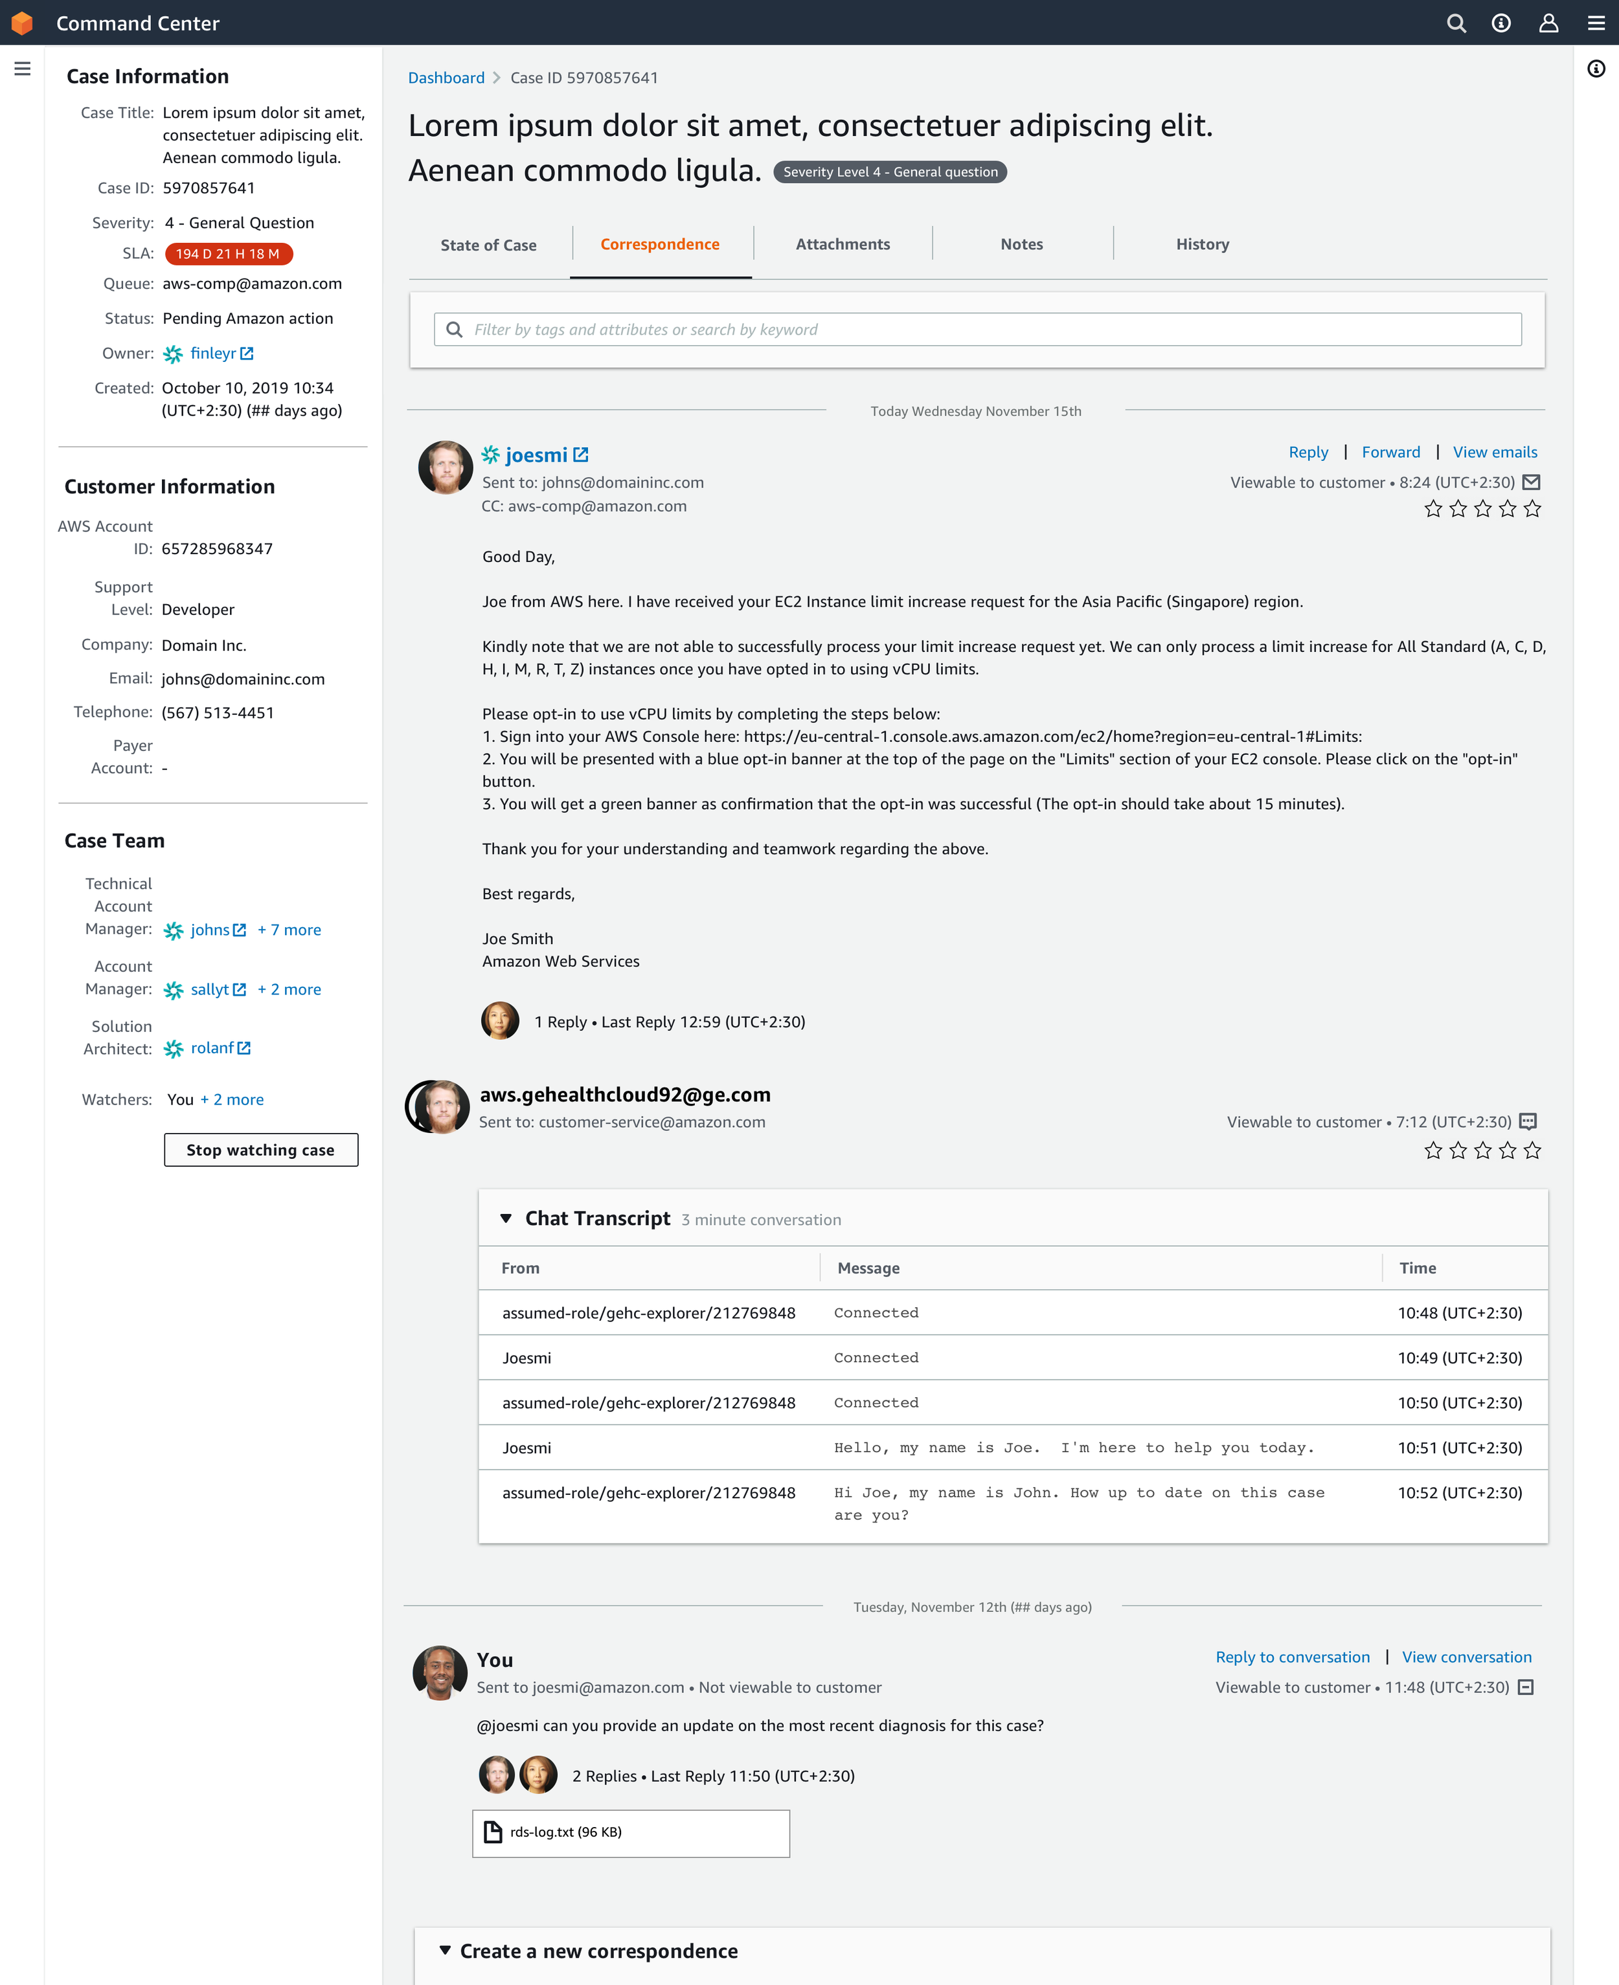Rate joesmi's message five stars

pos(1532,509)
